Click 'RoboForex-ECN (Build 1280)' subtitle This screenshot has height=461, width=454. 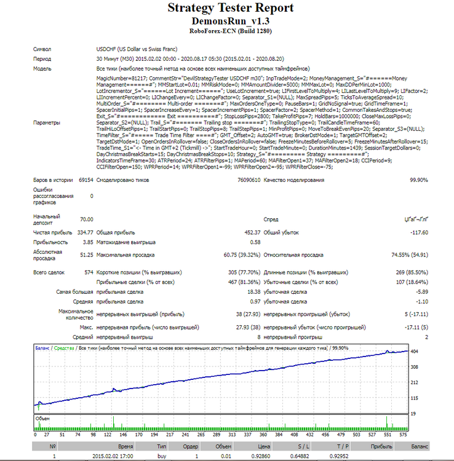tap(231, 31)
